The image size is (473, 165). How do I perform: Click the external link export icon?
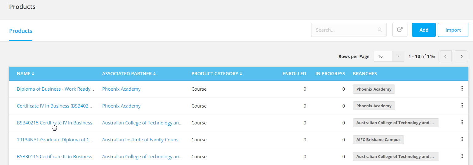400,30
